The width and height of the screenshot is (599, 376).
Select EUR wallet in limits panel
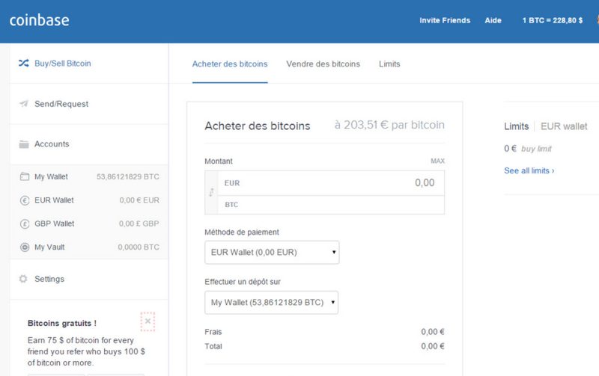564,126
